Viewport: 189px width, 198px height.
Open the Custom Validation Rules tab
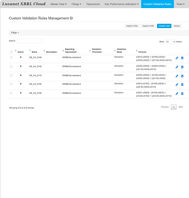(158, 4)
